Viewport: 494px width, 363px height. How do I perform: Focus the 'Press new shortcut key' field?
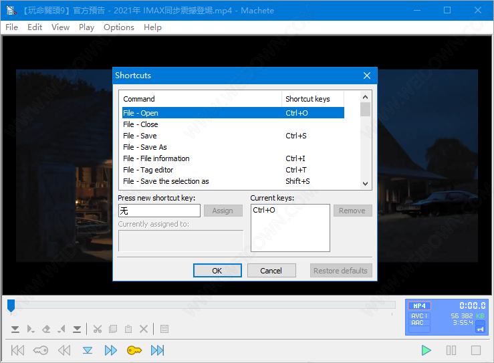159,211
